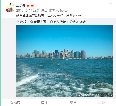View the large image via 查看大图

tap(38, 22)
